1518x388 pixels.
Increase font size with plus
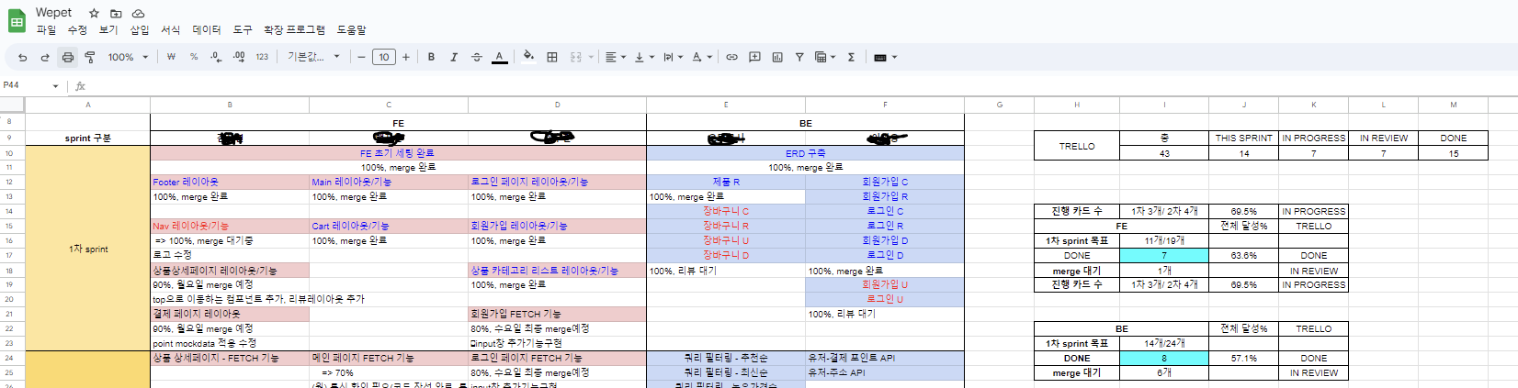tap(406, 57)
